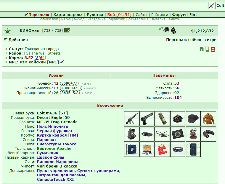Click the snowshoes inventory icon
The image size is (225, 184).
pyautogui.click(x=147, y=134)
